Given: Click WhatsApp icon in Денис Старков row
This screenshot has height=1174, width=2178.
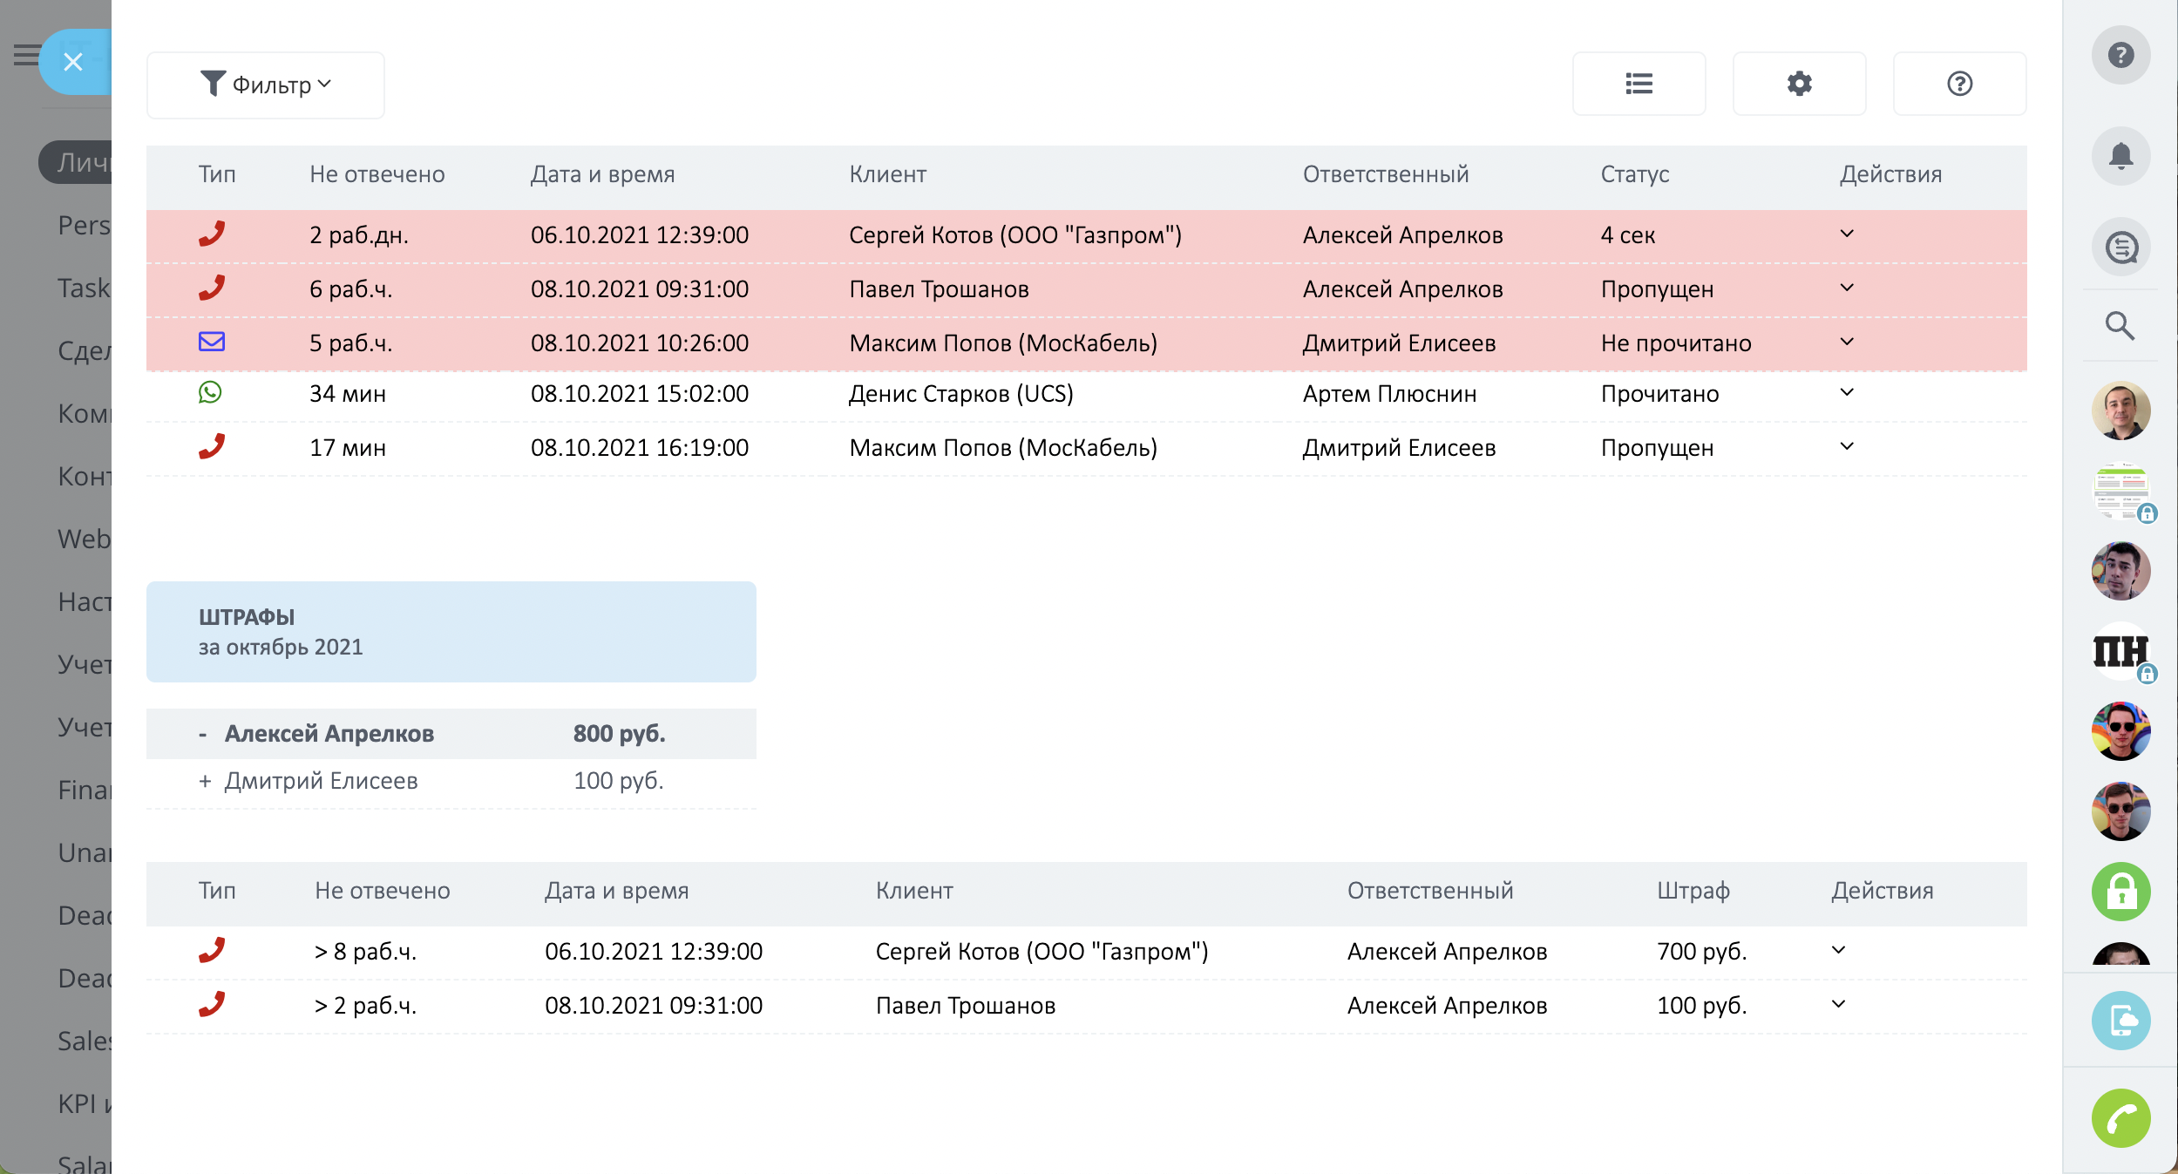Looking at the screenshot, I should pyautogui.click(x=210, y=393).
